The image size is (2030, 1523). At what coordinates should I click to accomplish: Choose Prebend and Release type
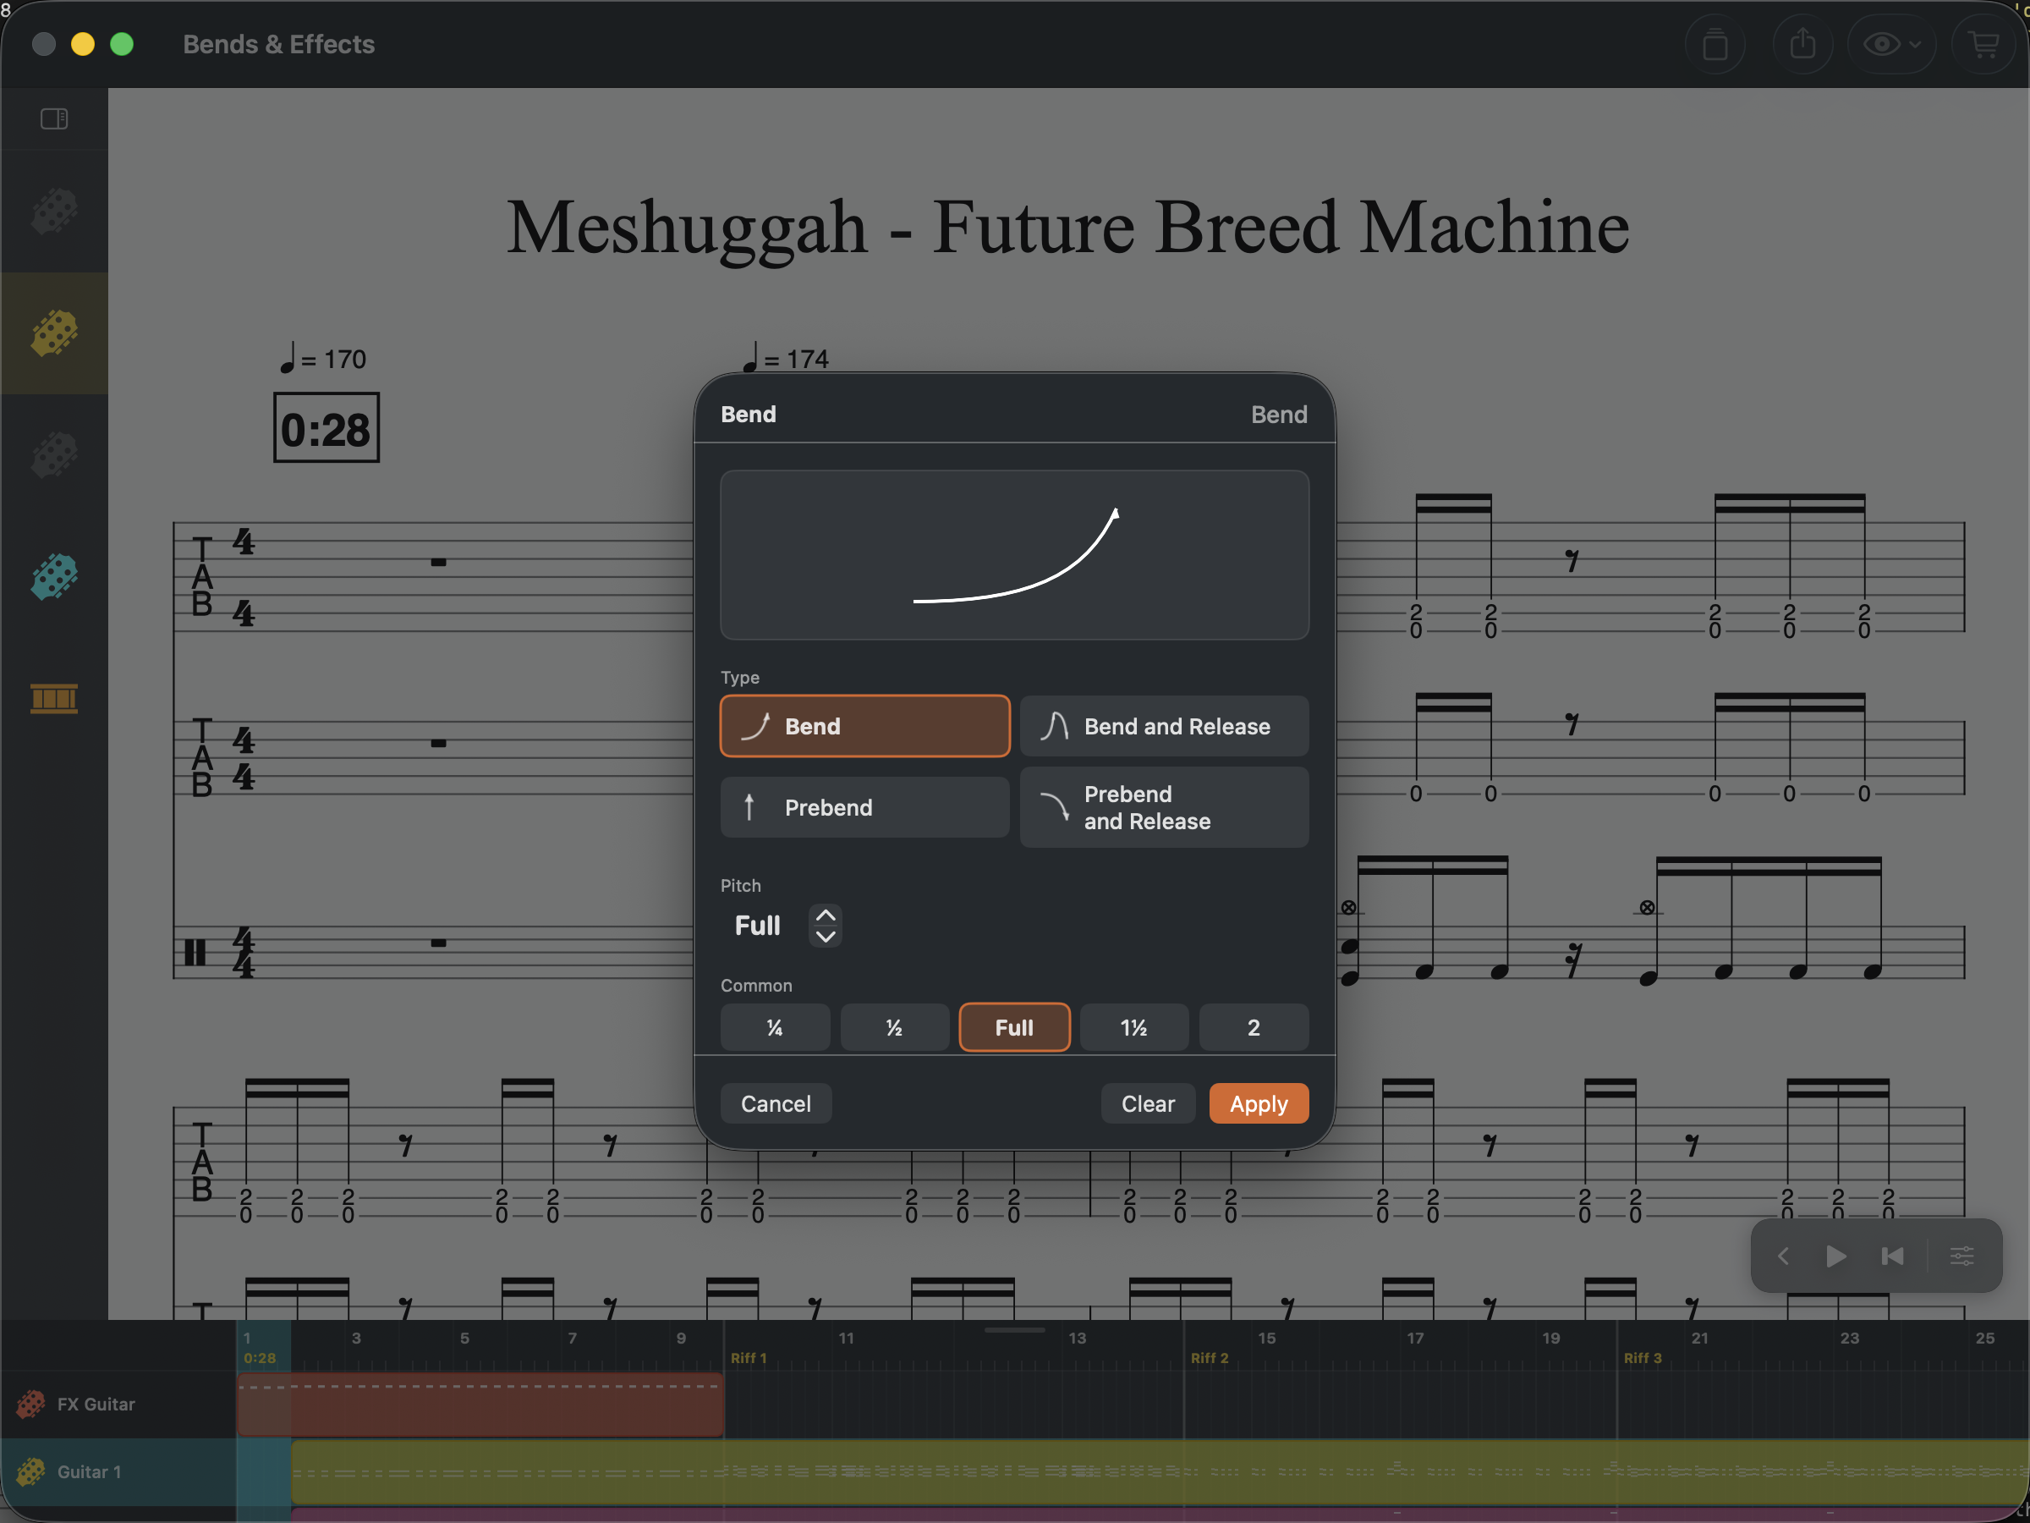(1164, 807)
